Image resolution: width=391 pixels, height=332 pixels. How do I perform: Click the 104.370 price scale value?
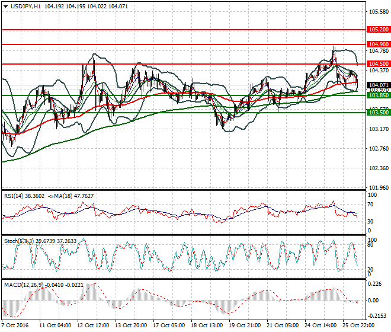pos(379,71)
